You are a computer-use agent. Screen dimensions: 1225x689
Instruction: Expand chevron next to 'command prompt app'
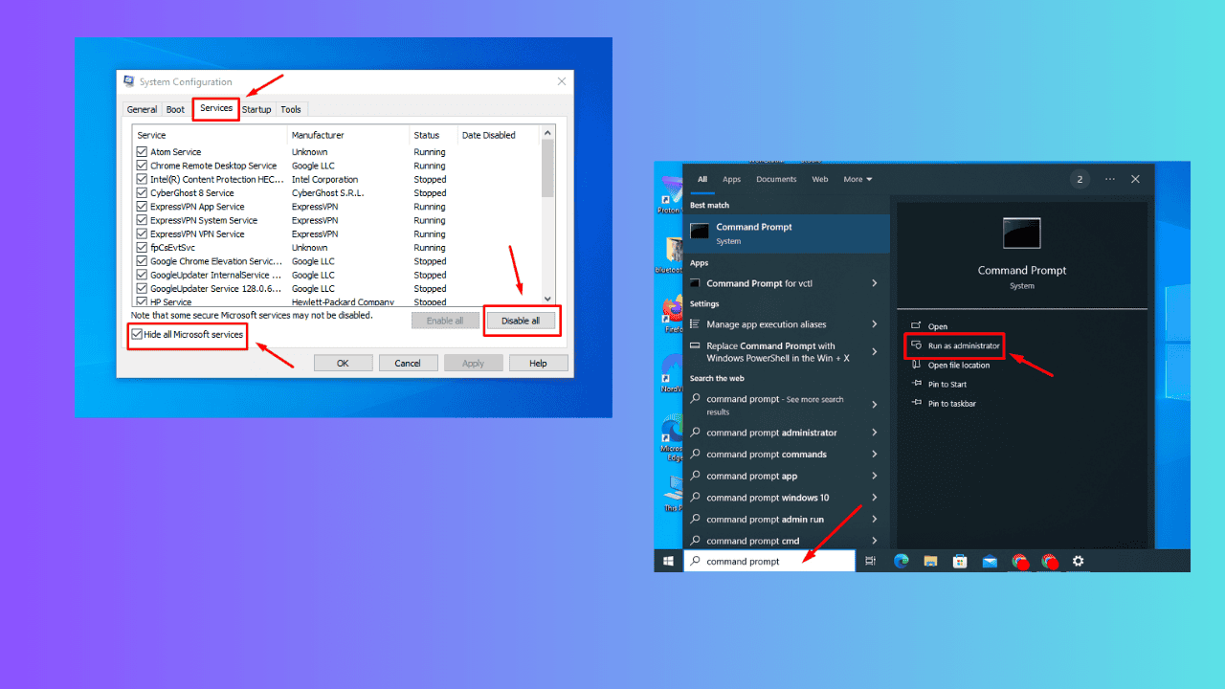point(875,476)
